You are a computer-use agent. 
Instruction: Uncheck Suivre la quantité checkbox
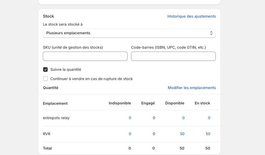pyautogui.click(x=45, y=70)
